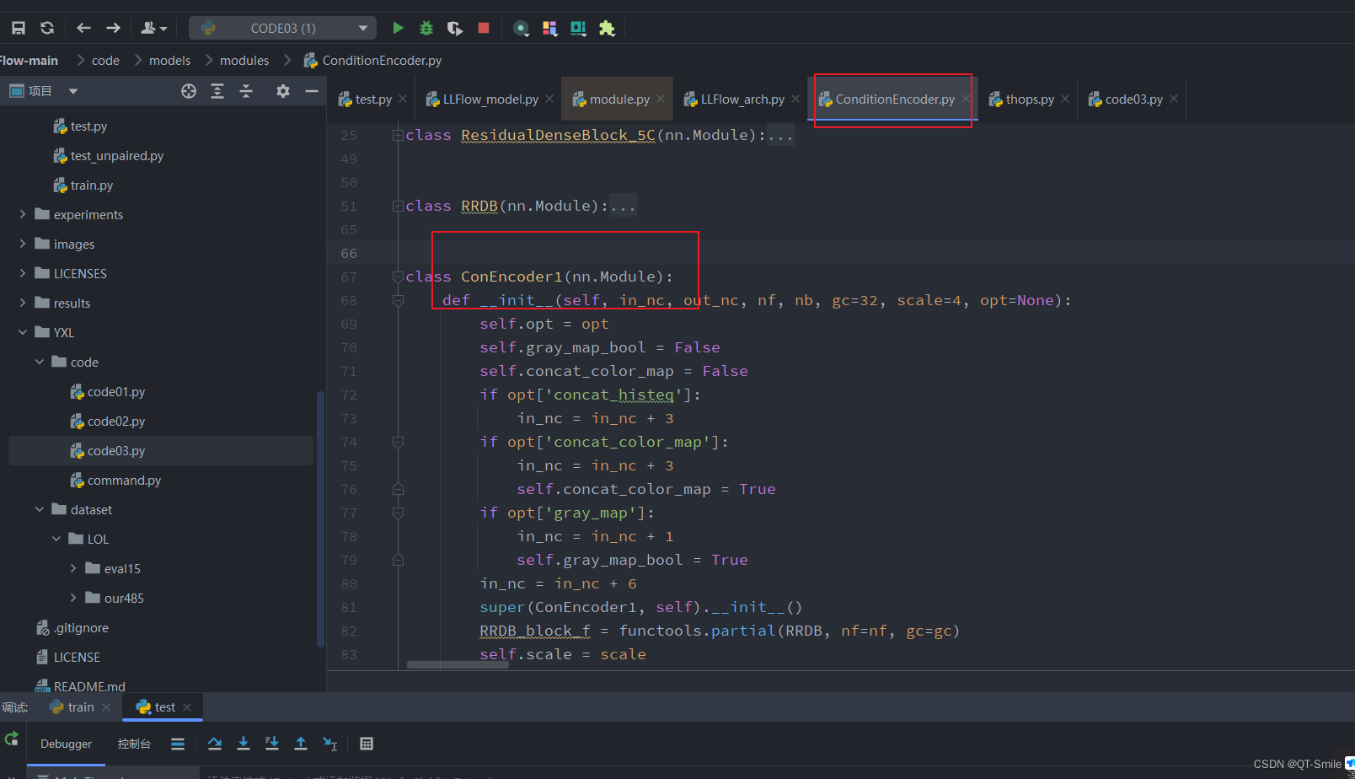
Task: Expand the eval15 folder
Action: (73, 568)
